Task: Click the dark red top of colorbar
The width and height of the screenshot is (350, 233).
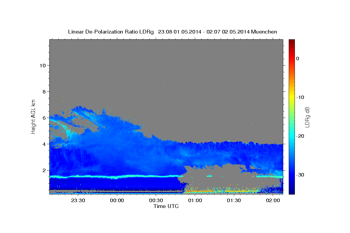Action: [292, 41]
